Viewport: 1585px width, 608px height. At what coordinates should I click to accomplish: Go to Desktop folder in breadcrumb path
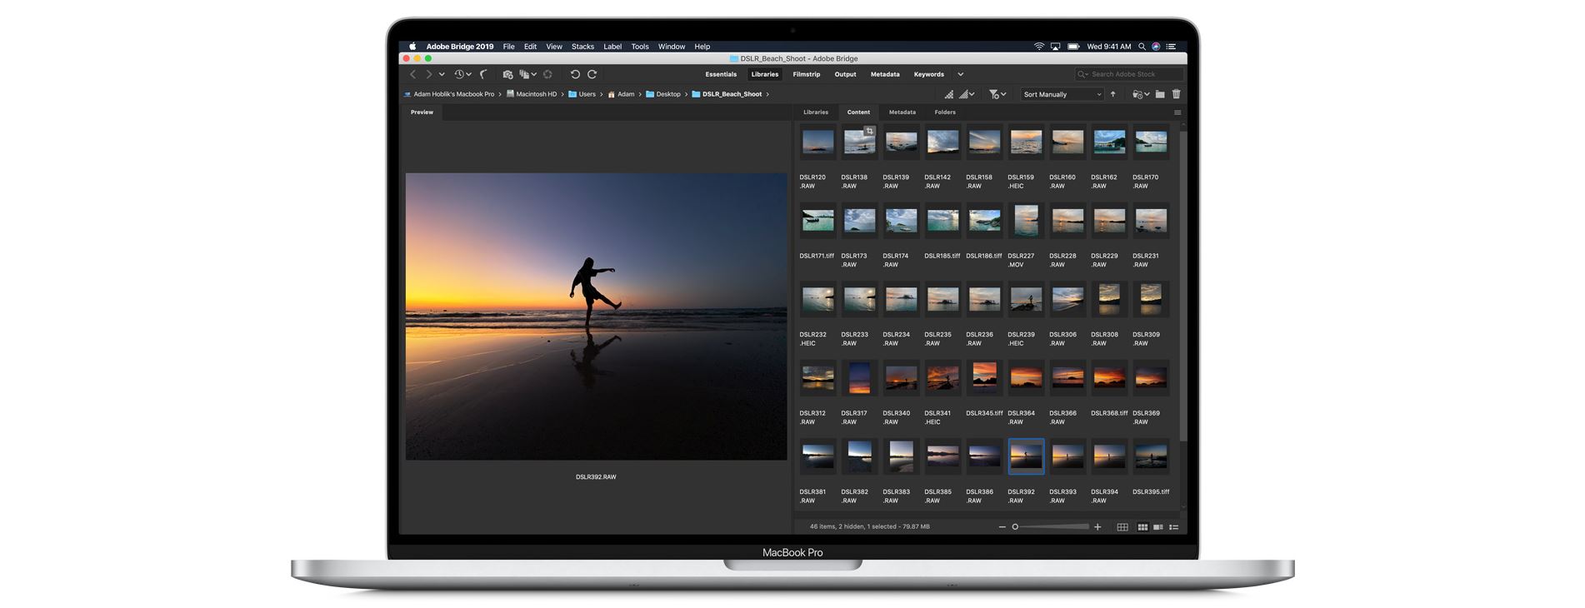point(667,95)
